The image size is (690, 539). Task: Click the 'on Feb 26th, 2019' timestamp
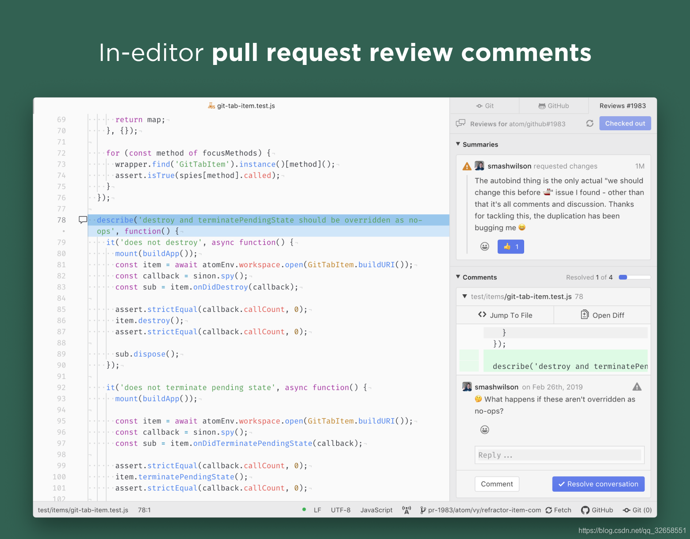pyautogui.click(x=552, y=387)
